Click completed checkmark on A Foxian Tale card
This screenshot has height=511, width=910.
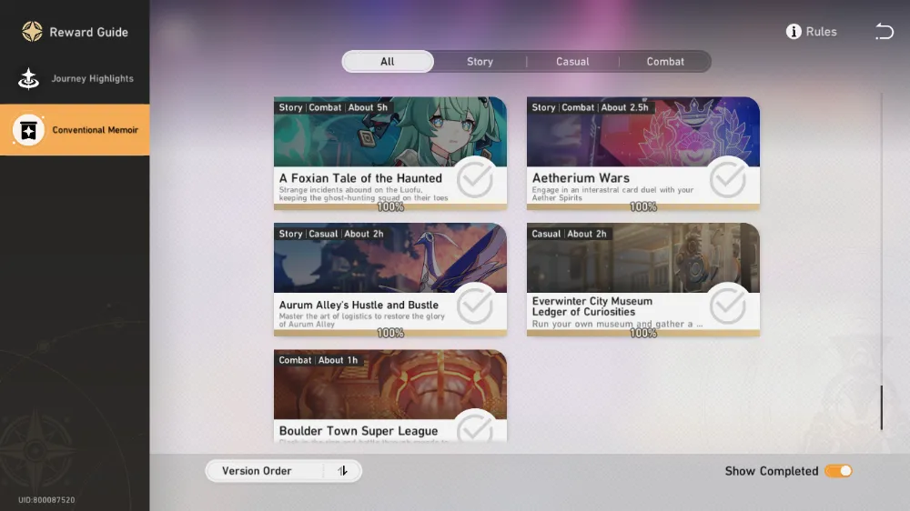pos(475,178)
